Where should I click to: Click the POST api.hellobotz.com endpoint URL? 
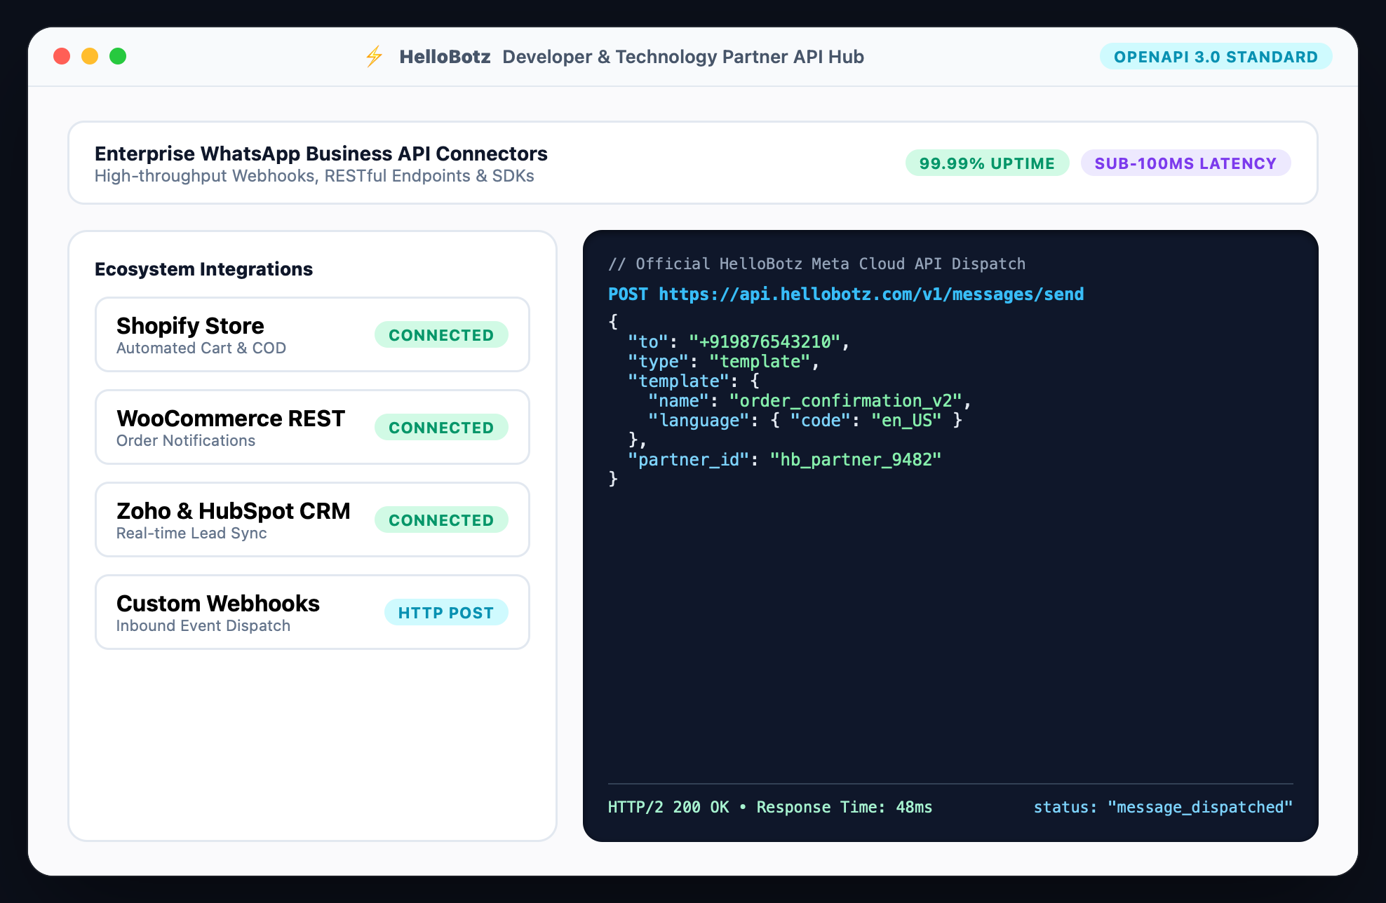(846, 294)
